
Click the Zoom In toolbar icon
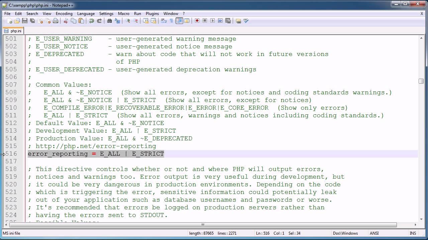[128, 21]
